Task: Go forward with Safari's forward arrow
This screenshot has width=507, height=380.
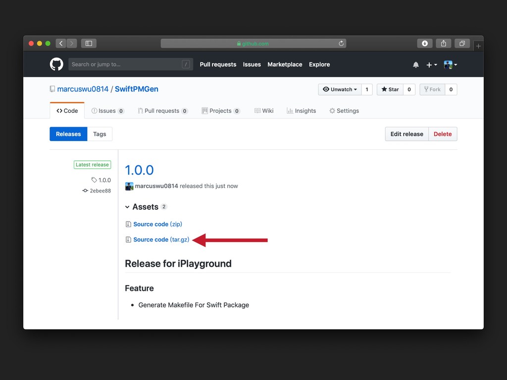Action: point(72,44)
